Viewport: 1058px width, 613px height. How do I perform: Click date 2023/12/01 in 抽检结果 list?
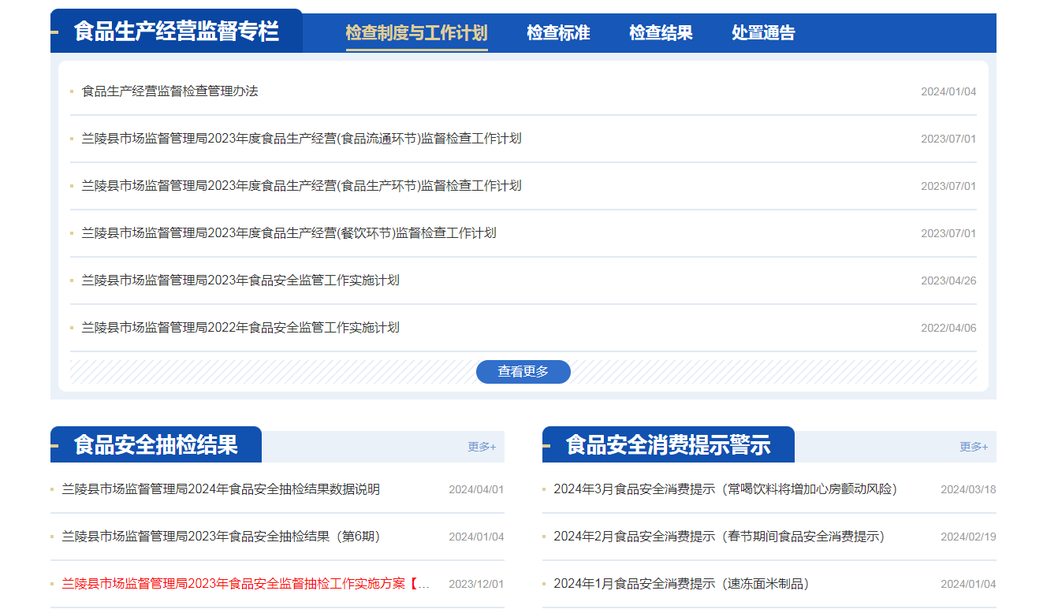tap(476, 584)
